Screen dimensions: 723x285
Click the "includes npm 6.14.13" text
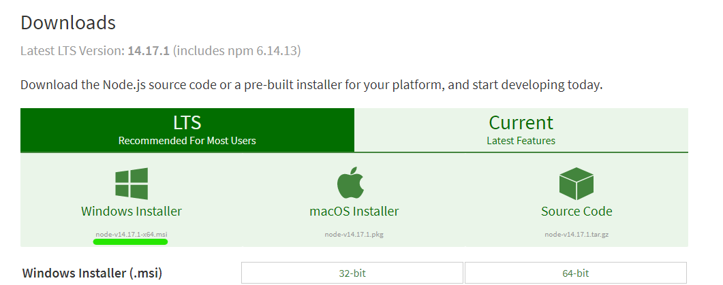click(239, 51)
